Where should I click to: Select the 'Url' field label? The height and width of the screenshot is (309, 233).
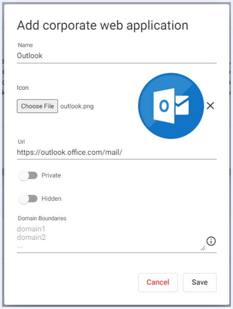21,142
